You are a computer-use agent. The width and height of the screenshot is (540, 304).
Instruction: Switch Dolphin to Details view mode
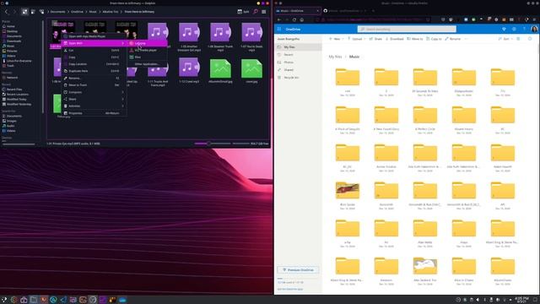tap(41, 12)
